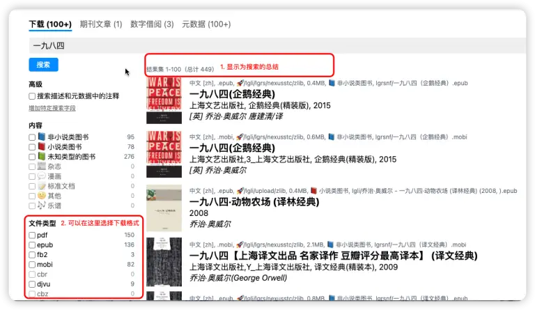Click the emoji face icon beside 其他
535x310 pixels.
(x=42, y=196)
